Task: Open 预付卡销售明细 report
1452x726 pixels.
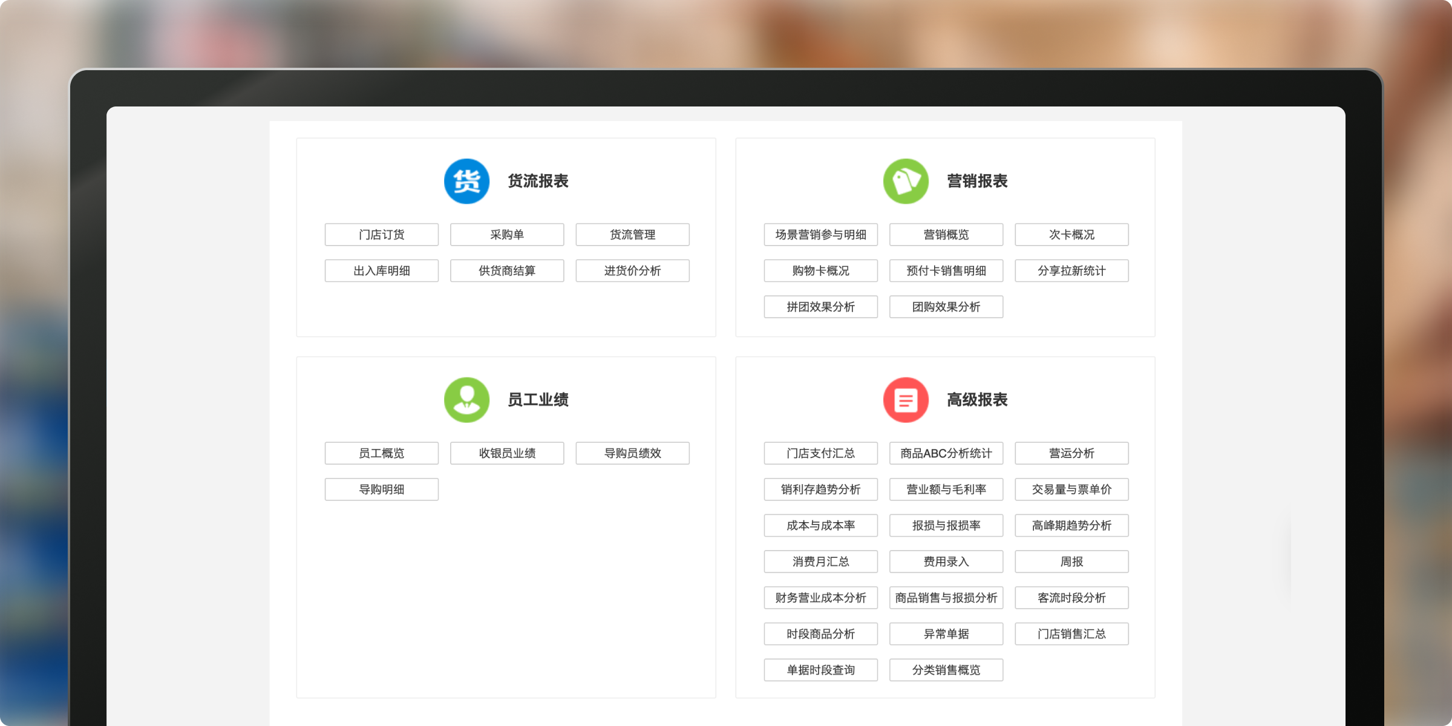Action: click(x=946, y=270)
